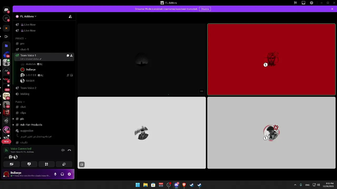337x189 pixels.
Task: Open Inbox icon in title bar
Action: click(x=304, y=3)
